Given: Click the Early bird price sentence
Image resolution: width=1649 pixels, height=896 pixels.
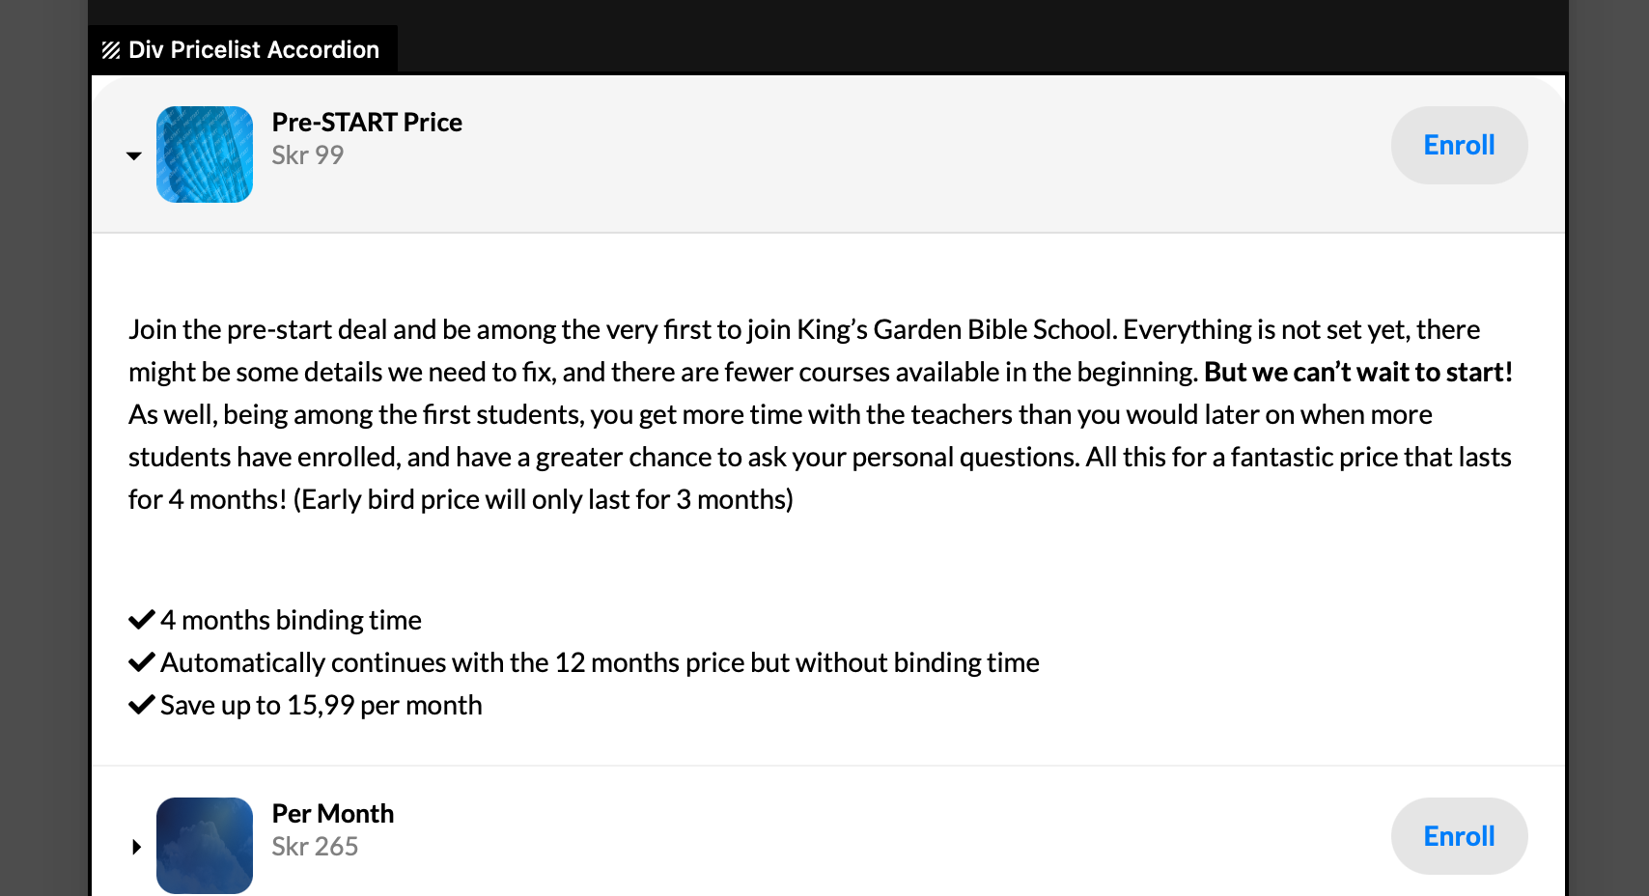Looking at the screenshot, I should click(x=543, y=500).
